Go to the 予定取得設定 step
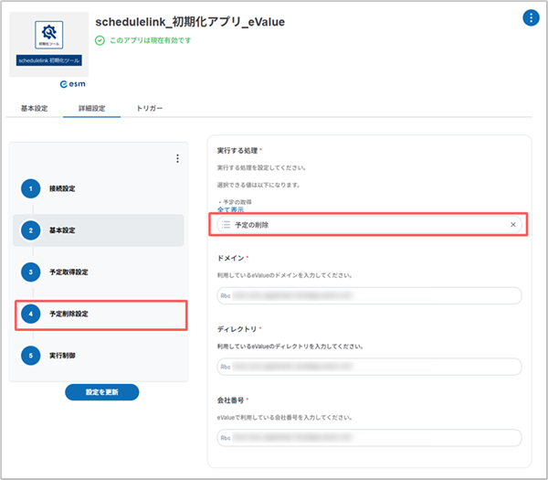Viewport: 548px width, 480px height. coord(68,272)
